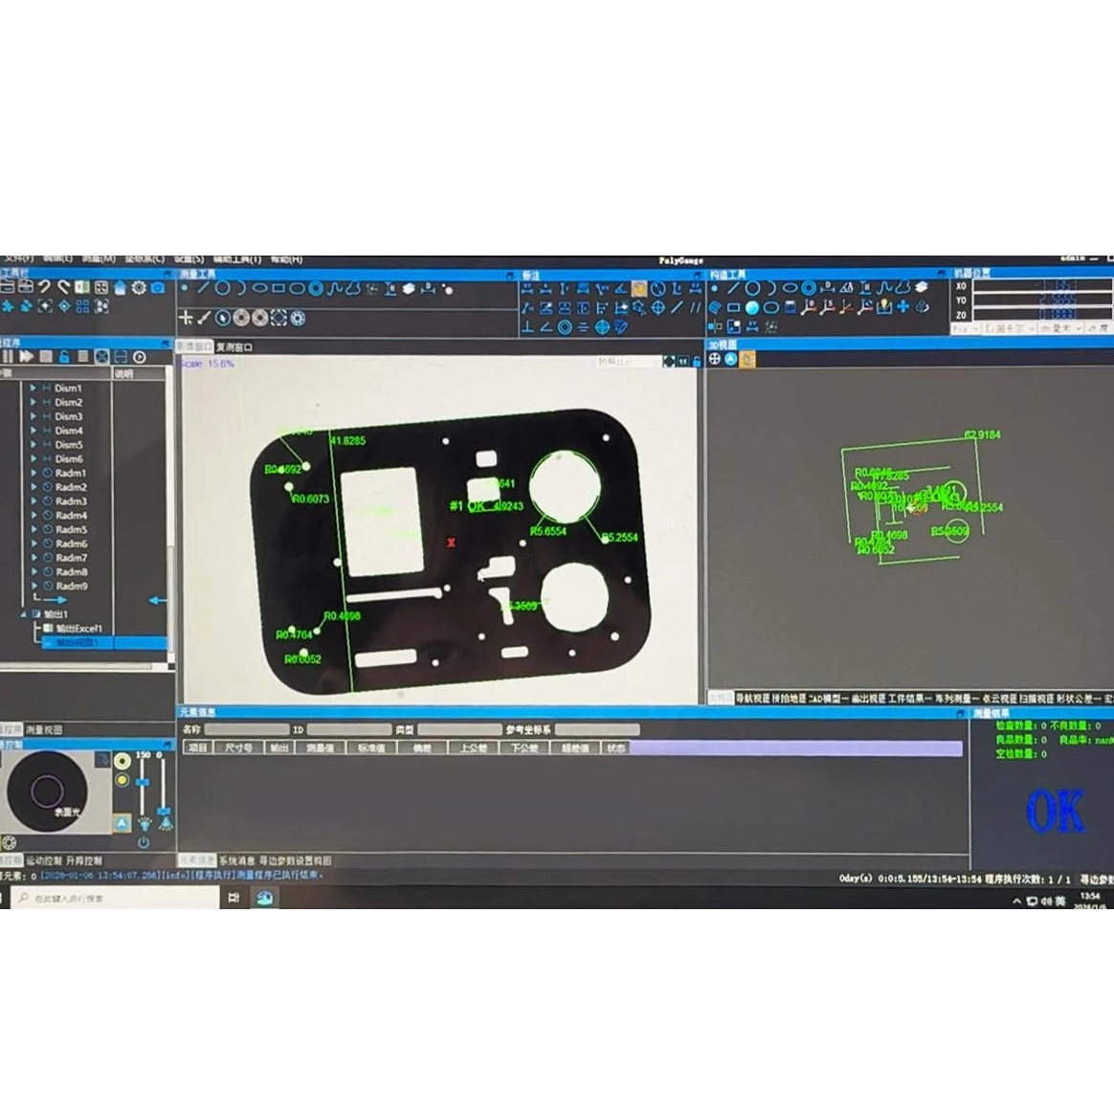Toggle the light power button

click(x=144, y=842)
